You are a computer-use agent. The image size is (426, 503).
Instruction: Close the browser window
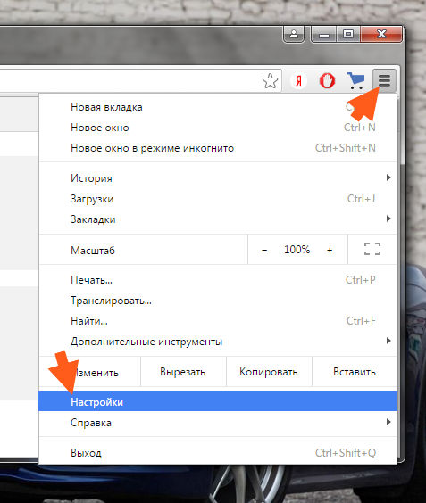[x=381, y=34]
